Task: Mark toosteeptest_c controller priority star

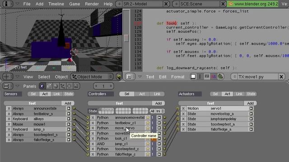Action: click(x=148, y=149)
